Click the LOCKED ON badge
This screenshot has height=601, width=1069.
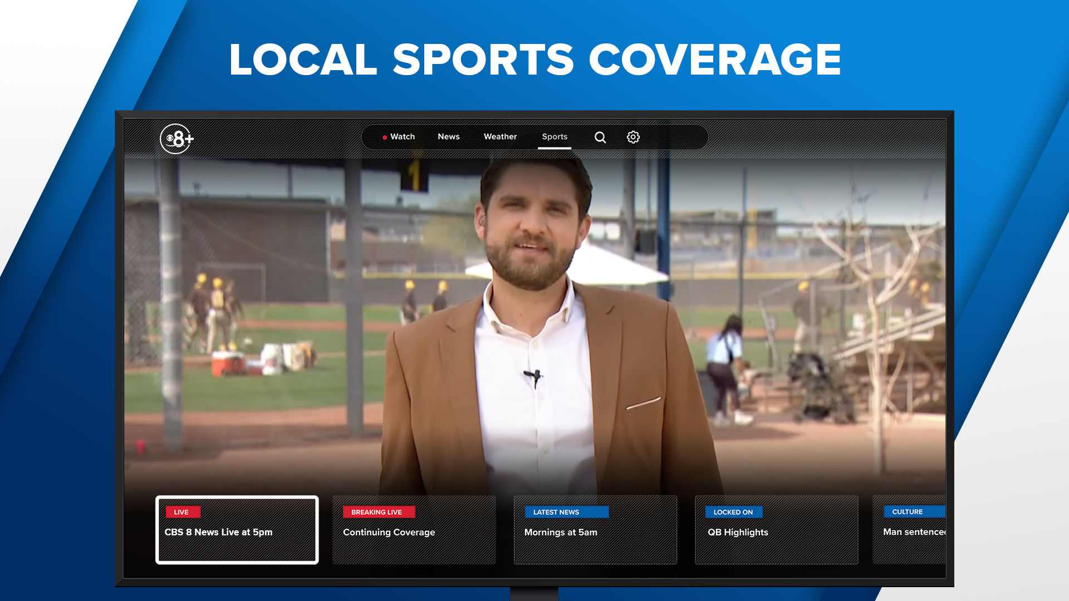(x=734, y=512)
